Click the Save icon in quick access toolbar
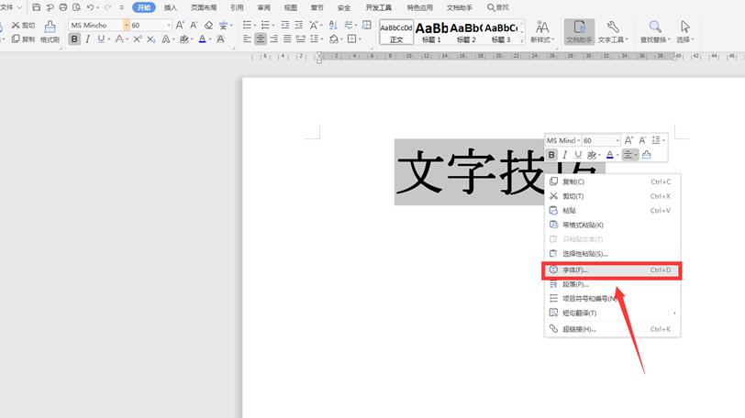The width and height of the screenshot is (745, 418). pyautogui.click(x=36, y=7)
